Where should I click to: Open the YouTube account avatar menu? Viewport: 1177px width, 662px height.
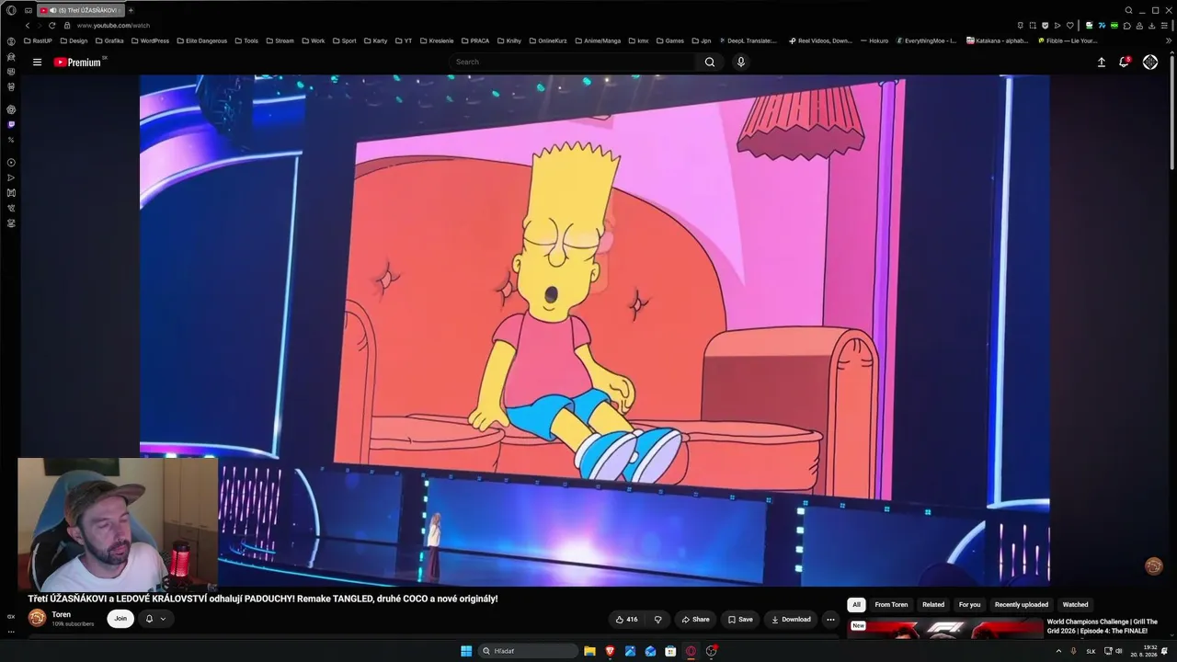1150,63
